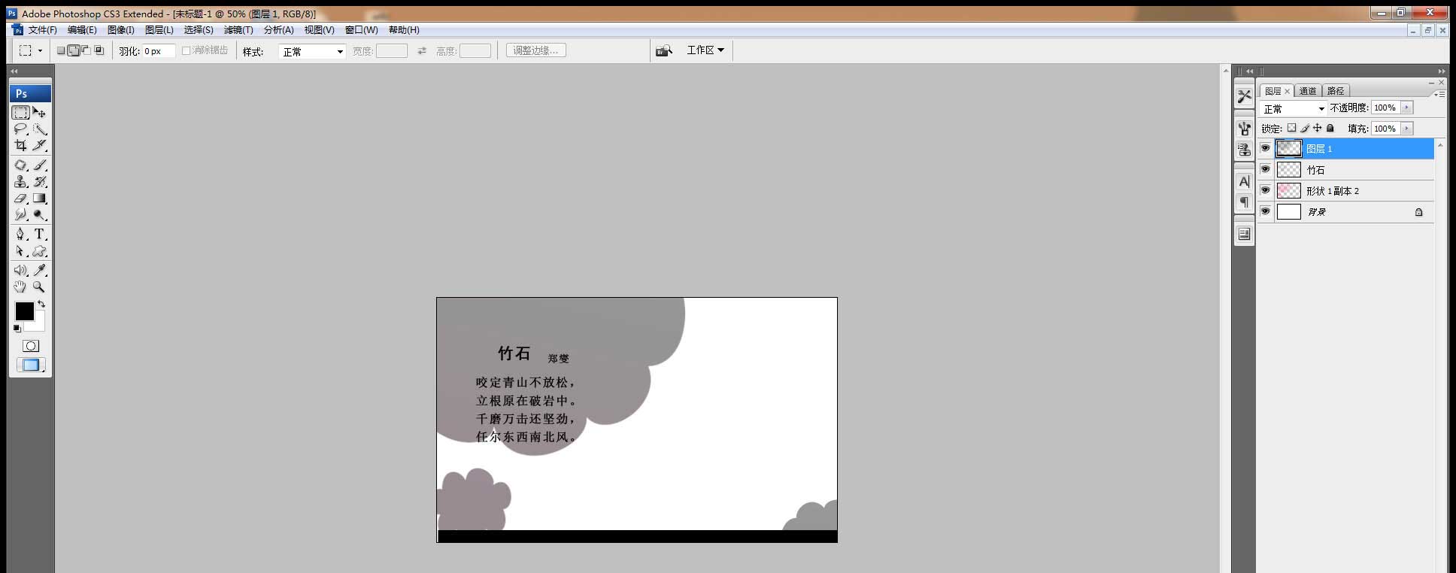Open the Clone Source collapsed panel
Image resolution: width=1456 pixels, height=573 pixels.
(1244, 150)
